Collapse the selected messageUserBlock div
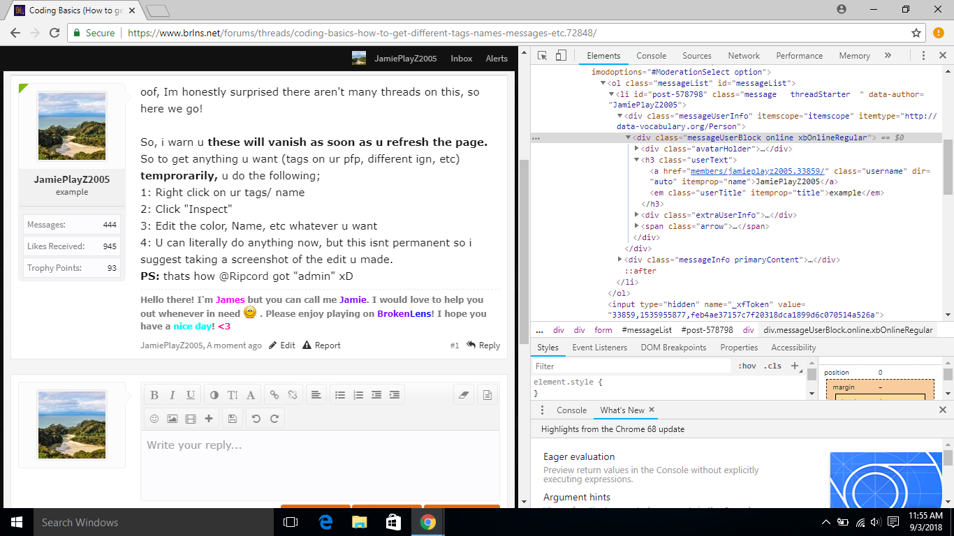The height and width of the screenshot is (536, 954). click(x=628, y=138)
